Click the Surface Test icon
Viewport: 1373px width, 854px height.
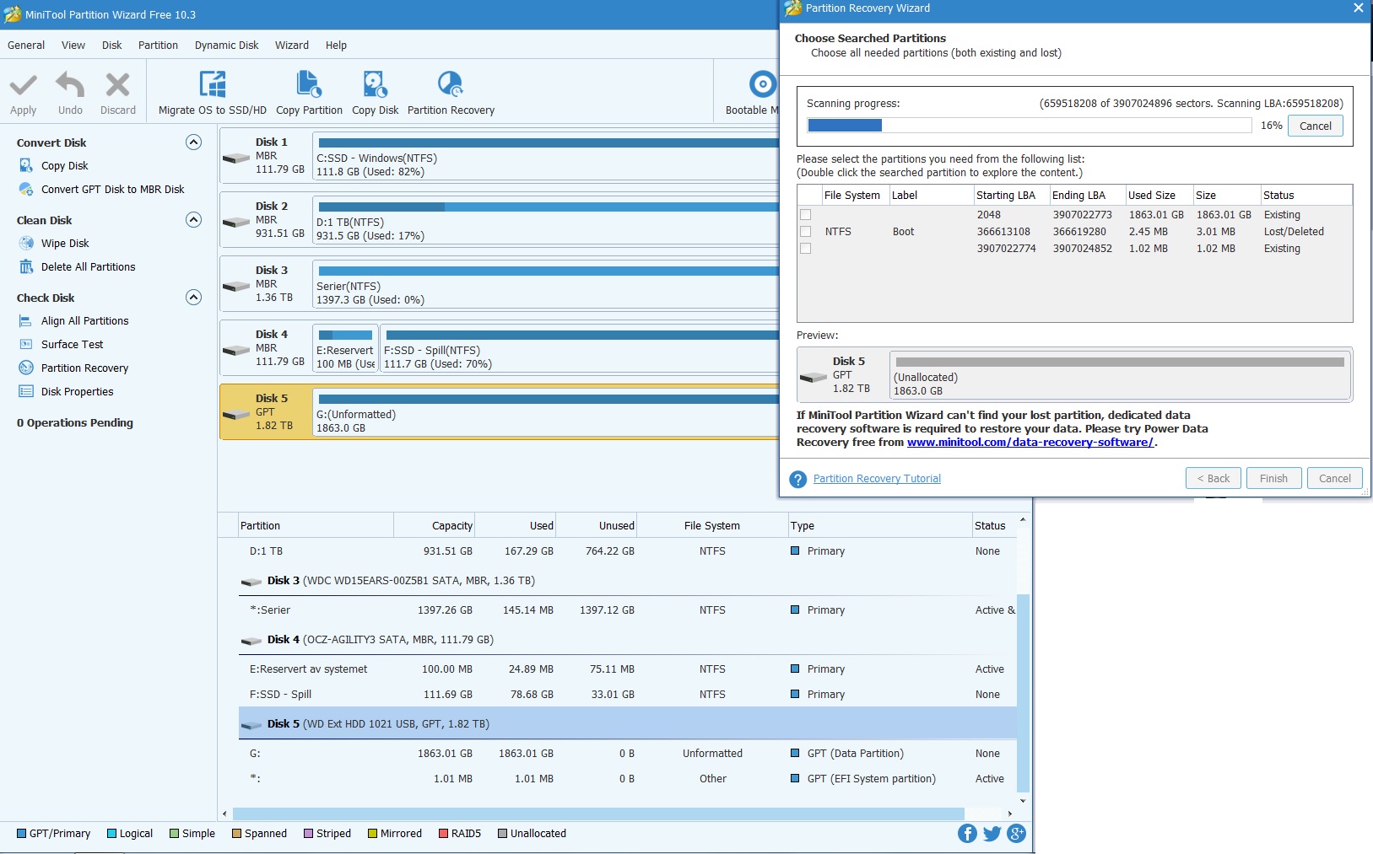26,345
